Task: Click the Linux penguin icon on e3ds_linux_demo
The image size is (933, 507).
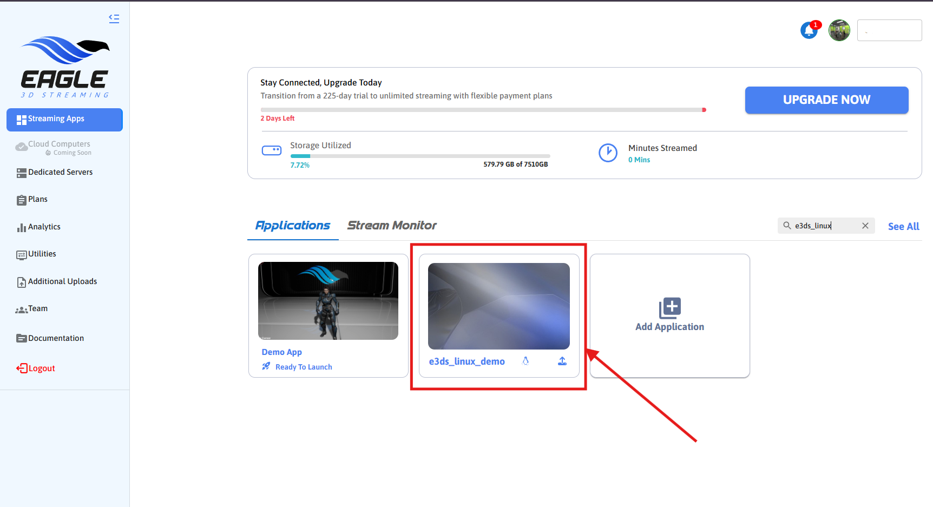Action: pyautogui.click(x=525, y=361)
